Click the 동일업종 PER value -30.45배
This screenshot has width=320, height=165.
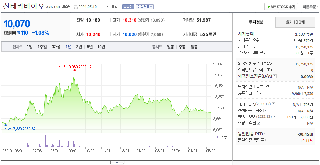[x=305, y=134]
